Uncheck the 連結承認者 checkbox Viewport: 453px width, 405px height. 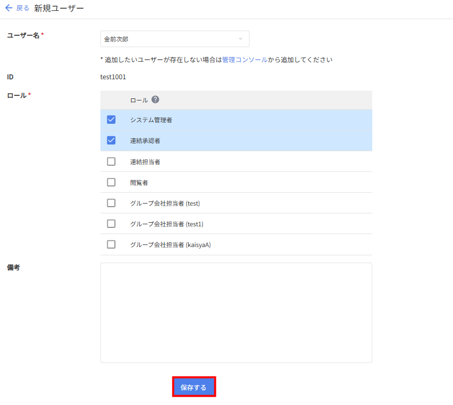point(111,140)
